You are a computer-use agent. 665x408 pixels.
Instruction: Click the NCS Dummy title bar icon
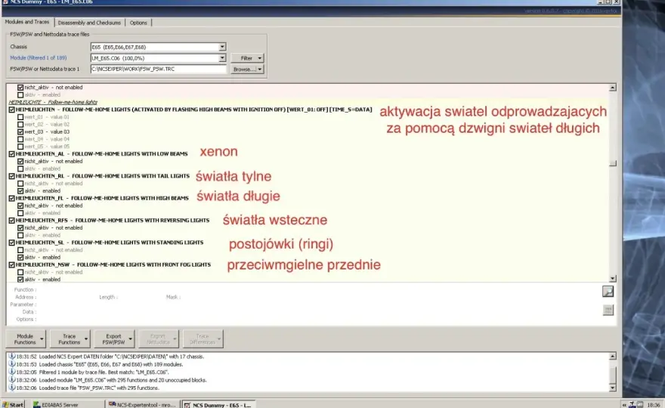5,2
